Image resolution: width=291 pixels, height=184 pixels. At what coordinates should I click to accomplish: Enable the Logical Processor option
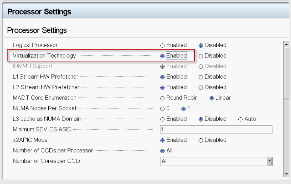coord(162,45)
